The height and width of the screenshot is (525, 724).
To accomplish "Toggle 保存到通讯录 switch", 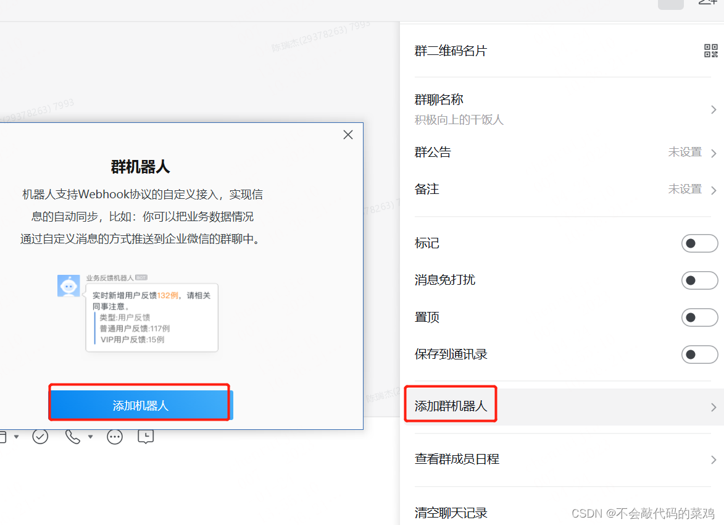I will [x=699, y=355].
